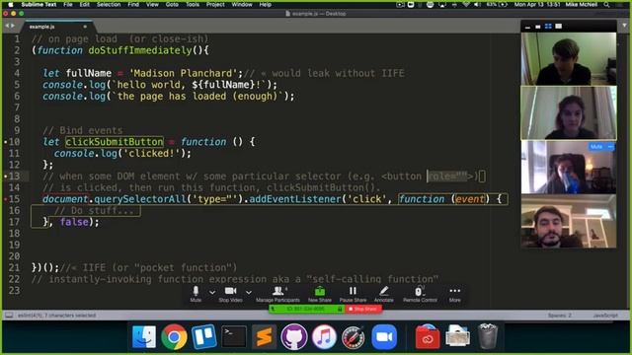Go to next tab with right arrow
Viewport: 632px width, 355px height.
click(13, 26)
